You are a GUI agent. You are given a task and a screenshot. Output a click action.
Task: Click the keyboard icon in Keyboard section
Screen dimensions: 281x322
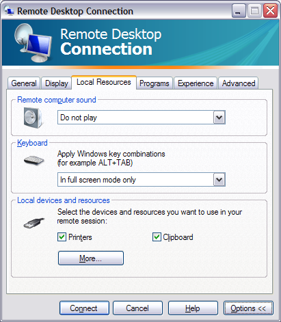click(x=34, y=160)
